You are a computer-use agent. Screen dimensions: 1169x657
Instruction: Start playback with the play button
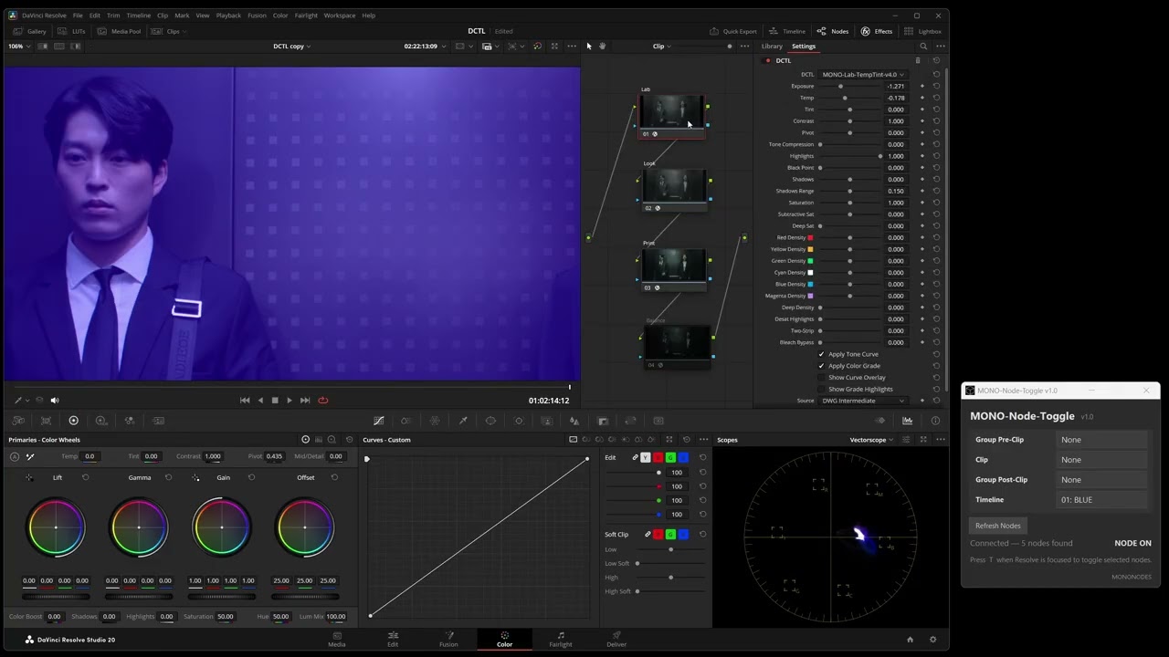point(290,400)
